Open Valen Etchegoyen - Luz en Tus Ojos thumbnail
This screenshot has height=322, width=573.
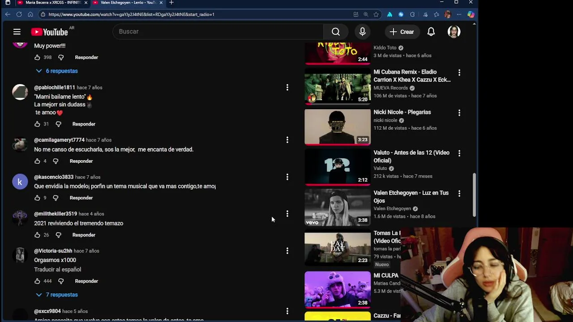(338, 207)
